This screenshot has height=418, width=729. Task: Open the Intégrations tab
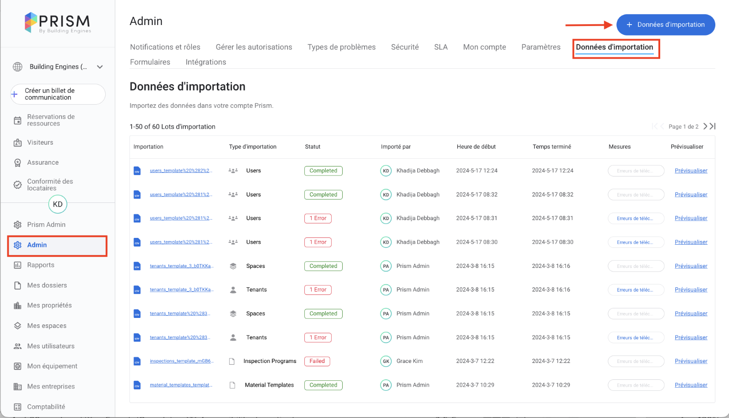click(205, 62)
